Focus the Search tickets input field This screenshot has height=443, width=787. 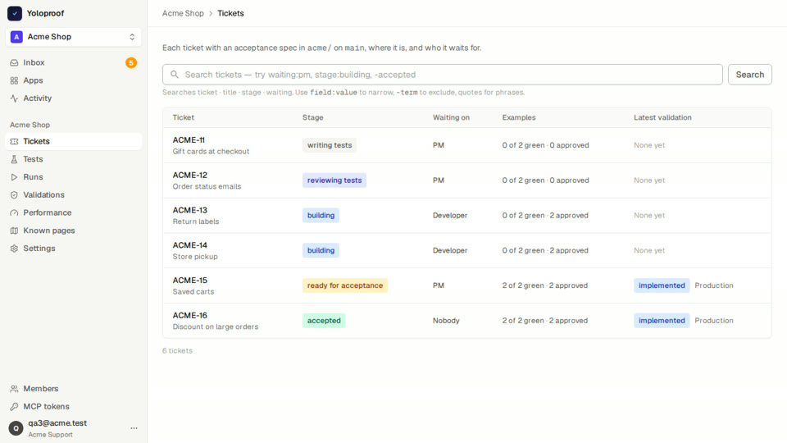(442, 75)
